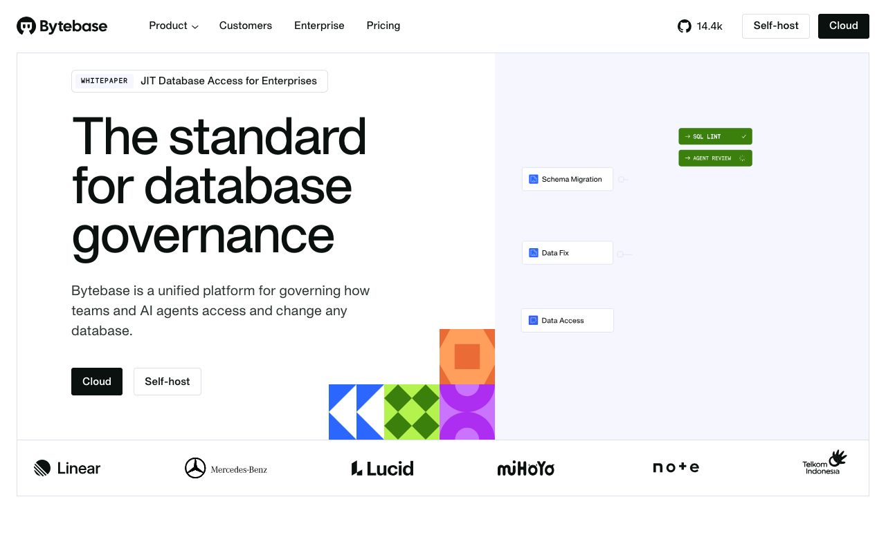The width and height of the screenshot is (886, 553).
Task: Go to the Pricing page
Action: pyautogui.click(x=383, y=26)
